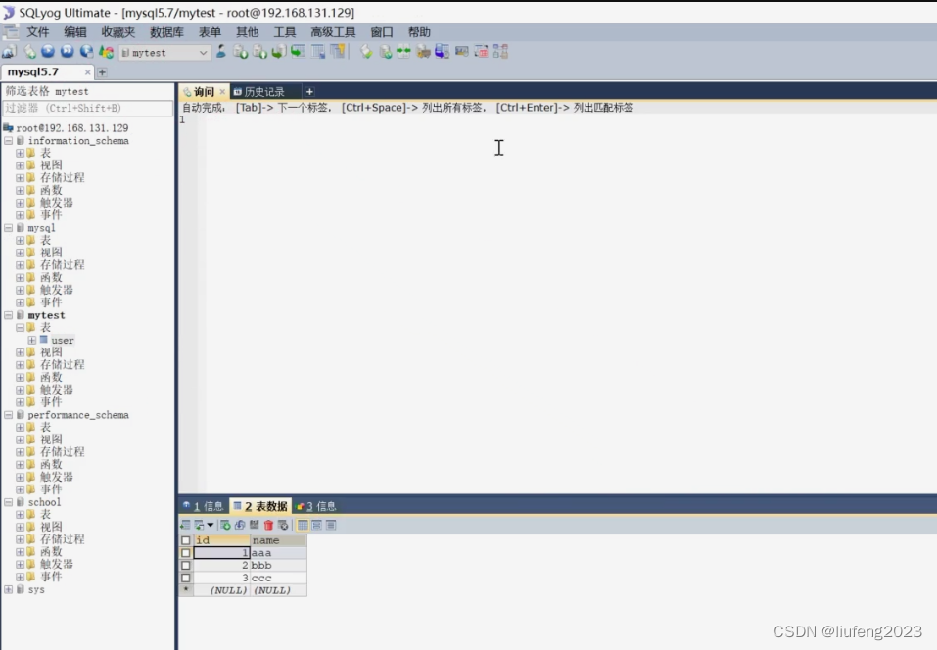Collapse the mytest database node

(9, 315)
